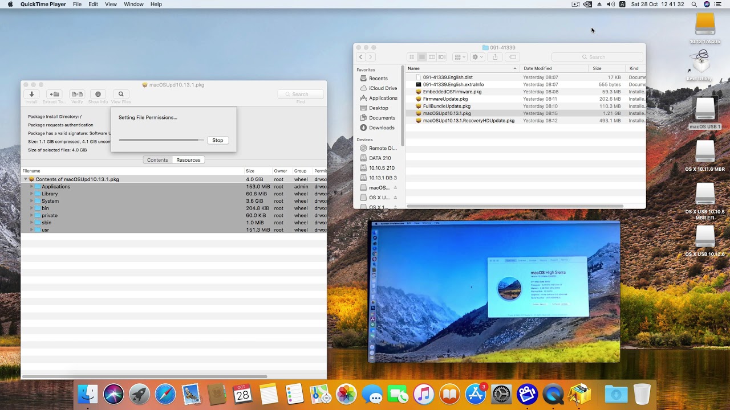The height and width of the screenshot is (410, 730).
Task: Sort Pacifist list by Size column
Action: point(258,171)
